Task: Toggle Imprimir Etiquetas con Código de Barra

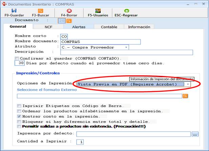Action: (x=19, y=106)
